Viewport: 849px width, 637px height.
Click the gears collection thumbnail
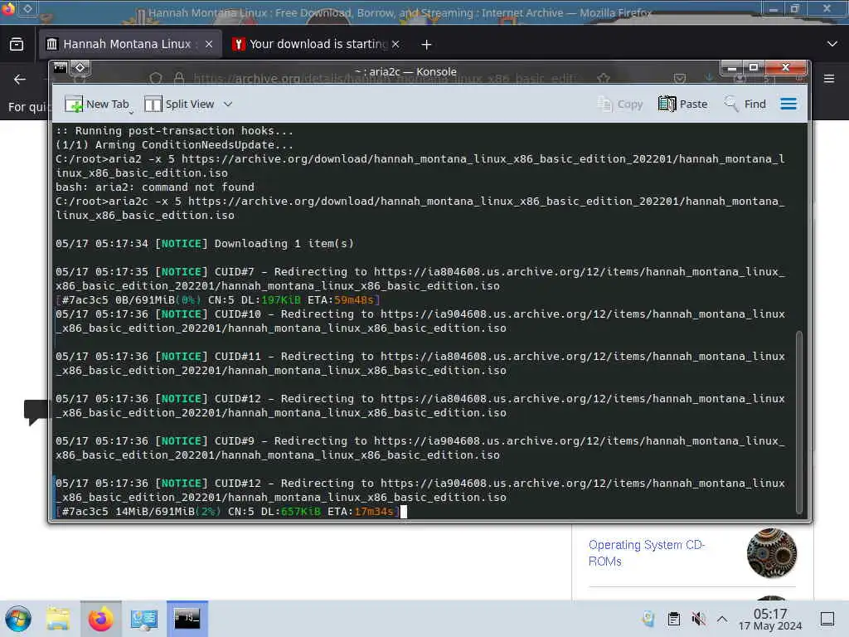point(772,553)
